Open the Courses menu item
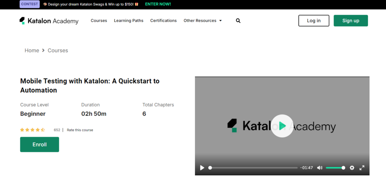 99,21
